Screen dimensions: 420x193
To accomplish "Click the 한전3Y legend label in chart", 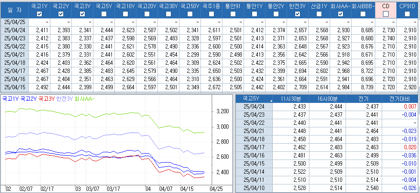I will pyautogui.click(x=65, y=99).
